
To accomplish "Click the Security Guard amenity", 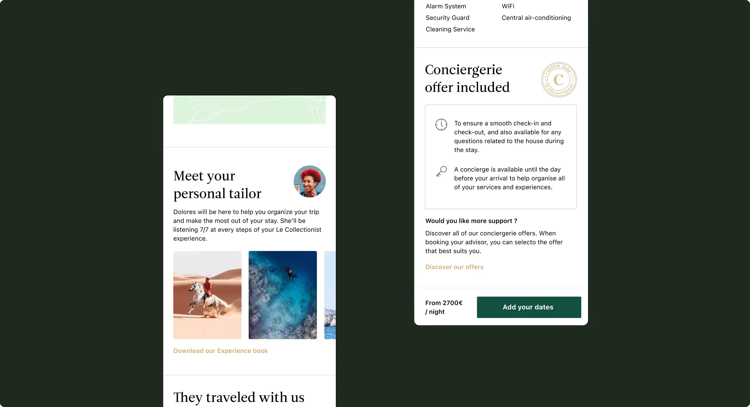I will pos(447,18).
